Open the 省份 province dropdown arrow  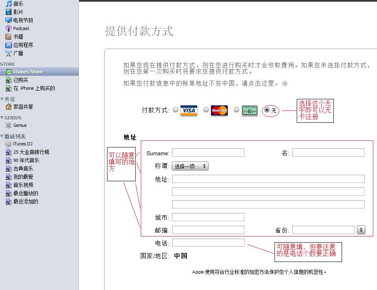pos(361,230)
